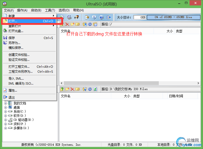The height and width of the screenshot is (149, 203).
Task: Open the 帮助(H) menu
Action: pyautogui.click(x=78, y=10)
